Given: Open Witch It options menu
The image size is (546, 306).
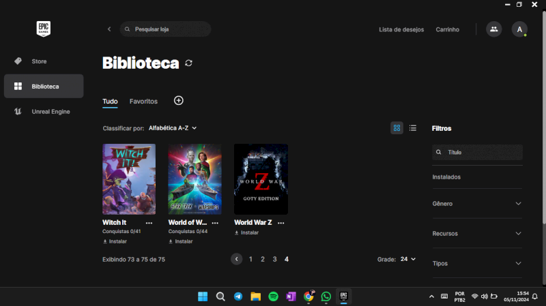Looking at the screenshot, I should [x=149, y=223].
